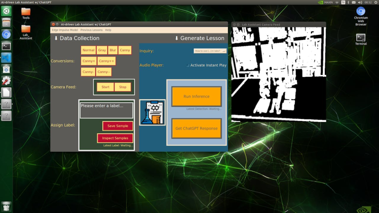This screenshot has width=379, height=213.
Task: Select the Canny-- conversion
Action: click(x=104, y=72)
